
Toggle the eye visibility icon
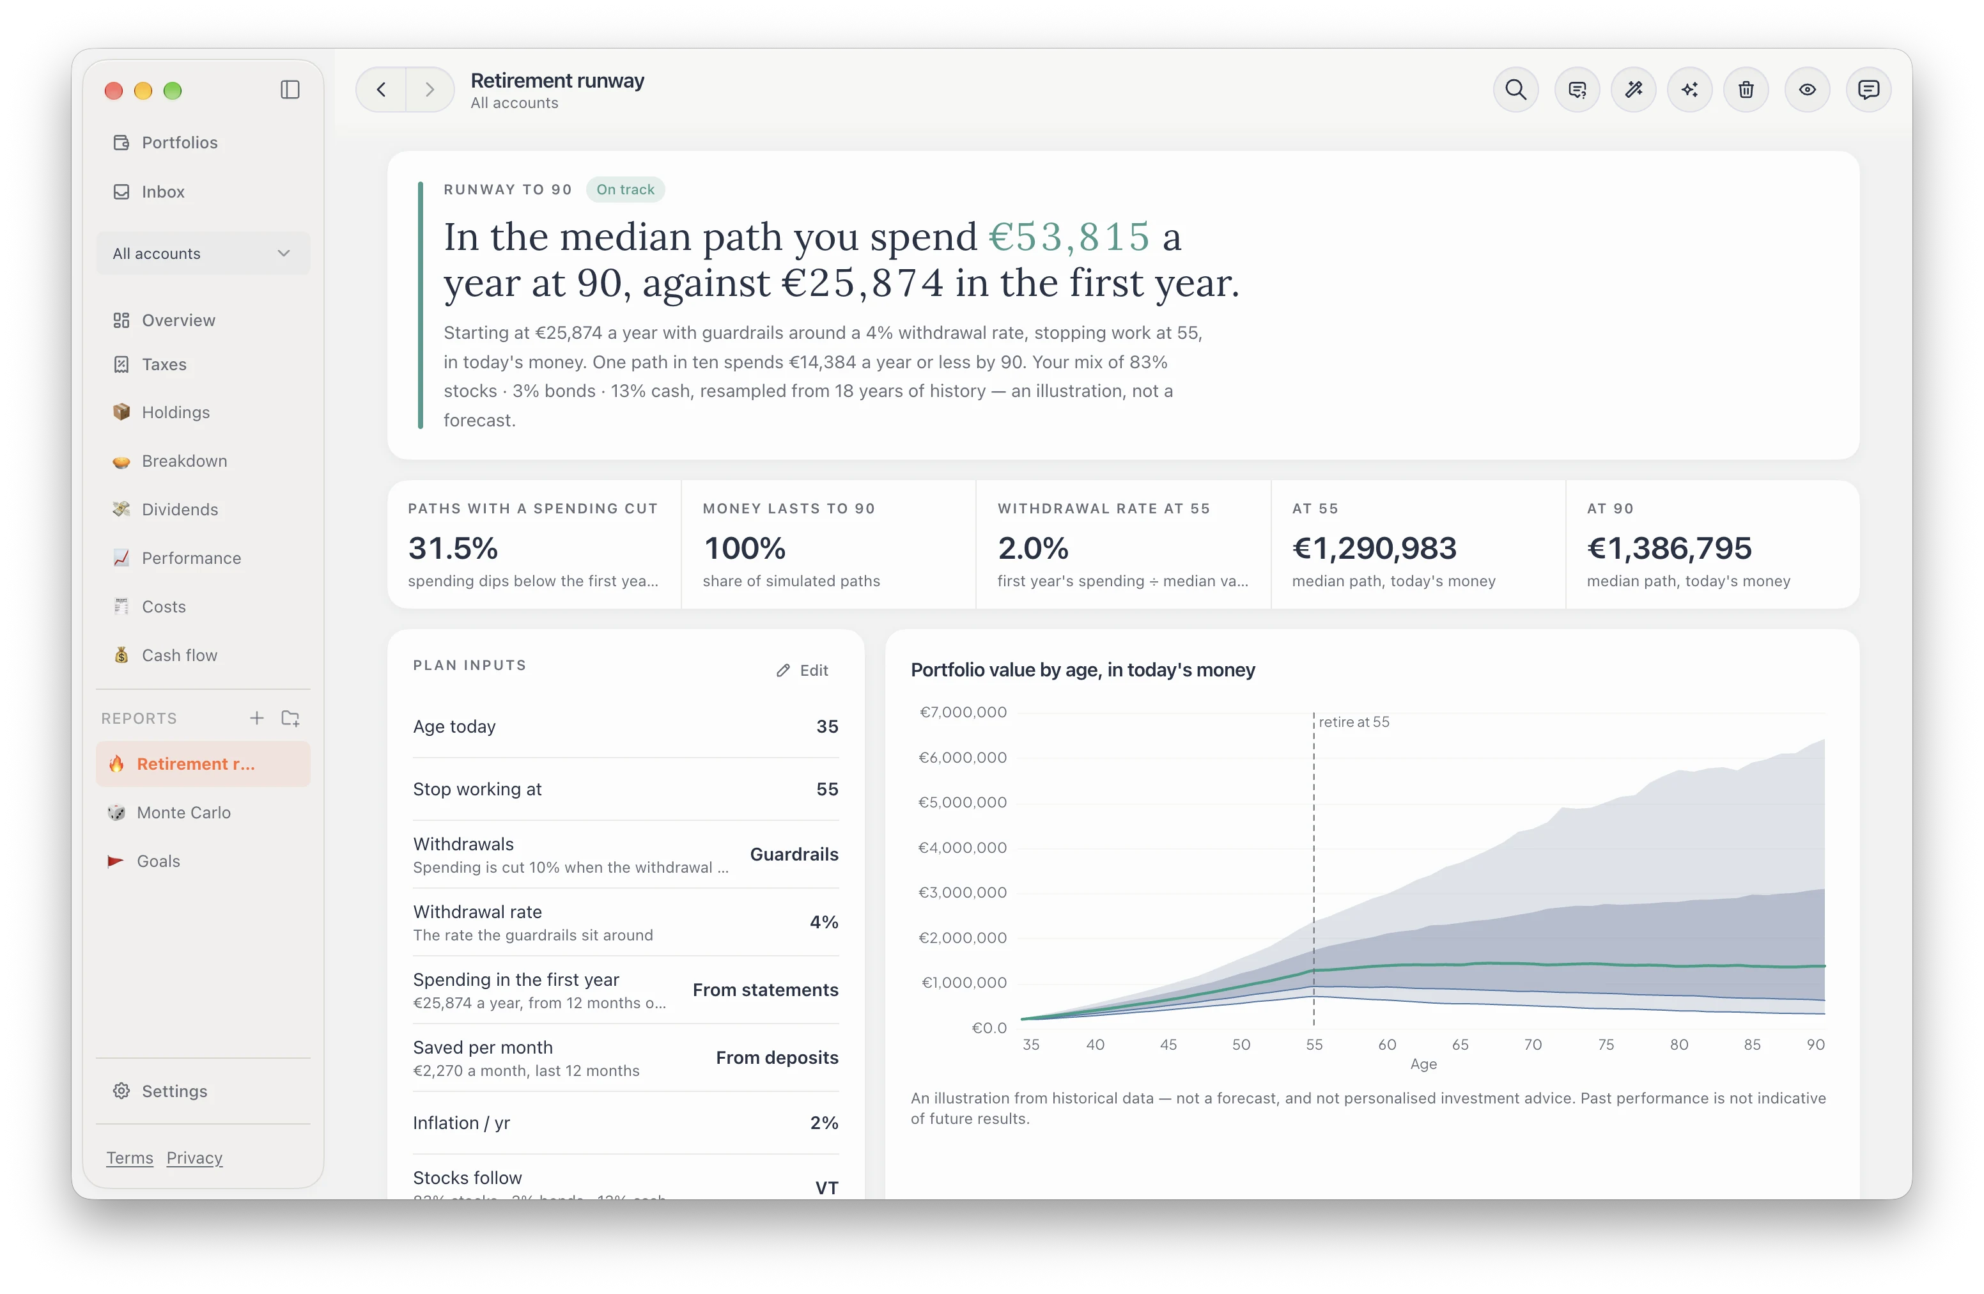click(x=1808, y=90)
